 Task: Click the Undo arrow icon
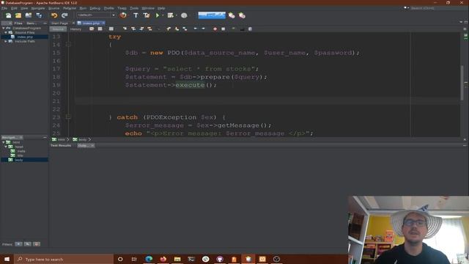tap(54, 15)
